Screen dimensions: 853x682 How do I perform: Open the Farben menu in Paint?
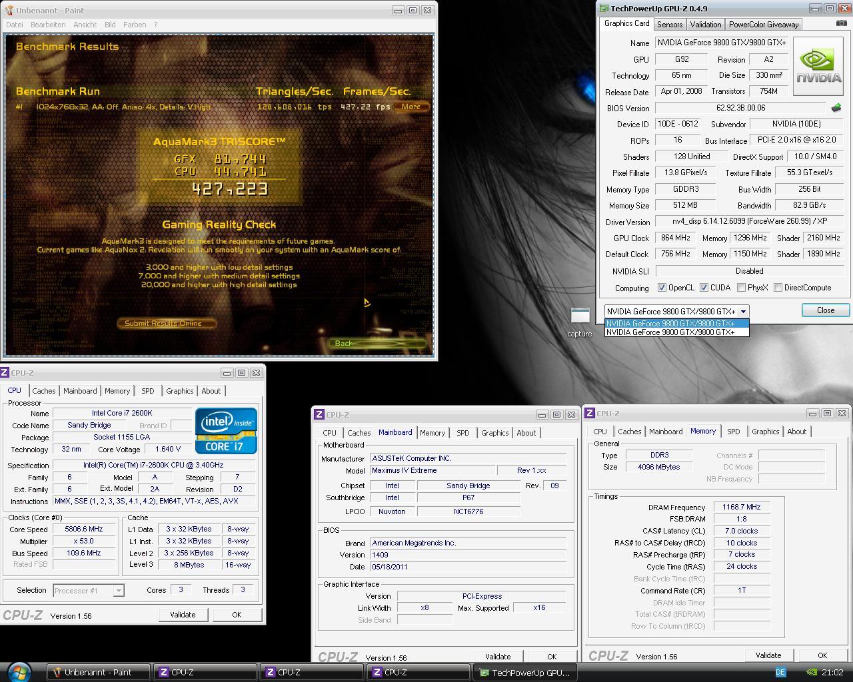(135, 25)
